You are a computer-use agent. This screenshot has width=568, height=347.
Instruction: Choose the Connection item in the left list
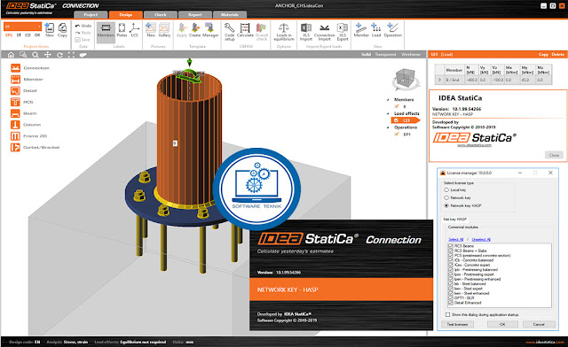click(30, 68)
